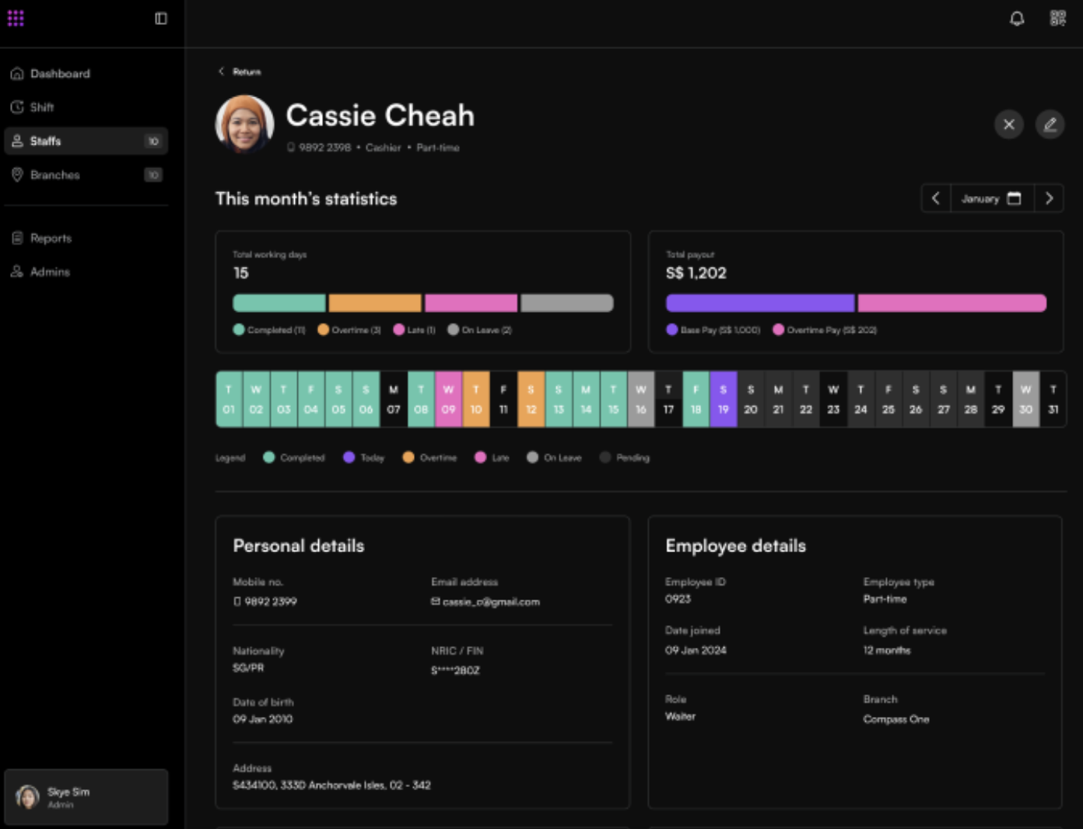Open the Reports page
This screenshot has height=829, width=1083.
click(x=51, y=238)
